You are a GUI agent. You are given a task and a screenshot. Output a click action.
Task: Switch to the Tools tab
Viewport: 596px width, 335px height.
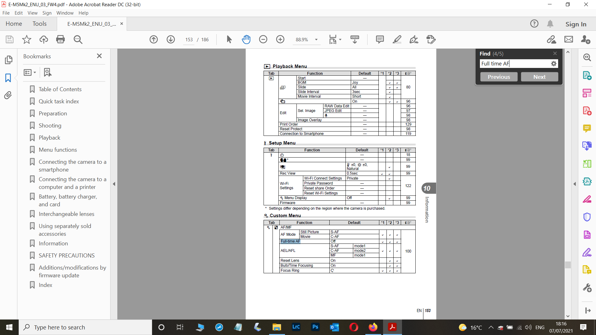(39, 24)
